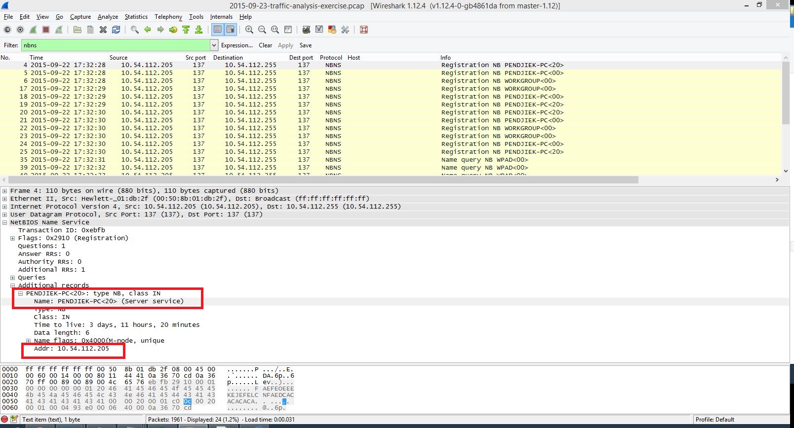This screenshot has width=794, height=428.
Task: Expand the Flags: 0x2910 (Registration) node
Action: [x=13, y=238]
